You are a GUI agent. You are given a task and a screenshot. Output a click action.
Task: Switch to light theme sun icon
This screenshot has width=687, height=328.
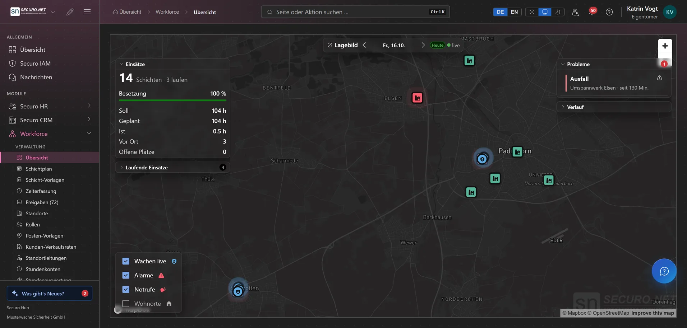532,12
